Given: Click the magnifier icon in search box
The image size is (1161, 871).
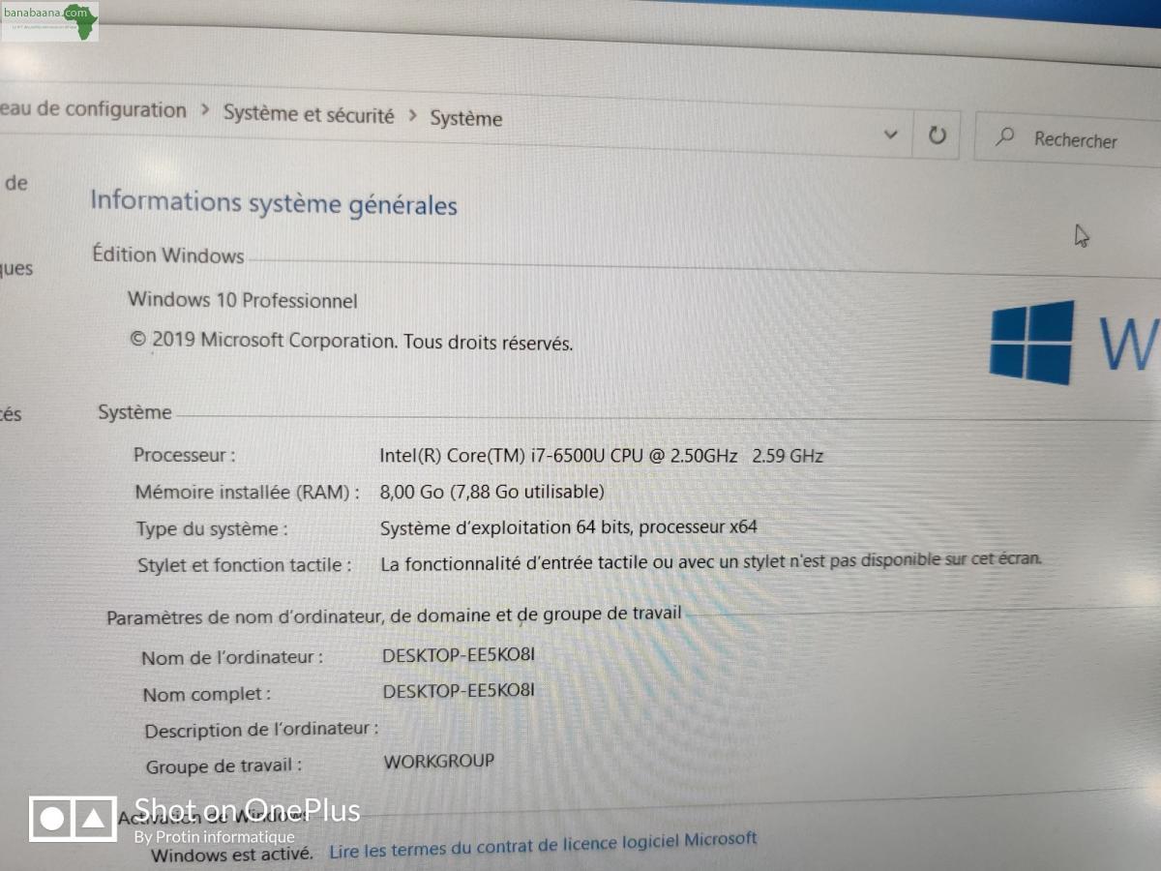Looking at the screenshot, I should point(1005,137).
